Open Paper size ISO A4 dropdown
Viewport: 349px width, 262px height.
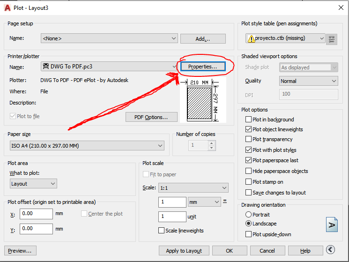(x=87, y=146)
